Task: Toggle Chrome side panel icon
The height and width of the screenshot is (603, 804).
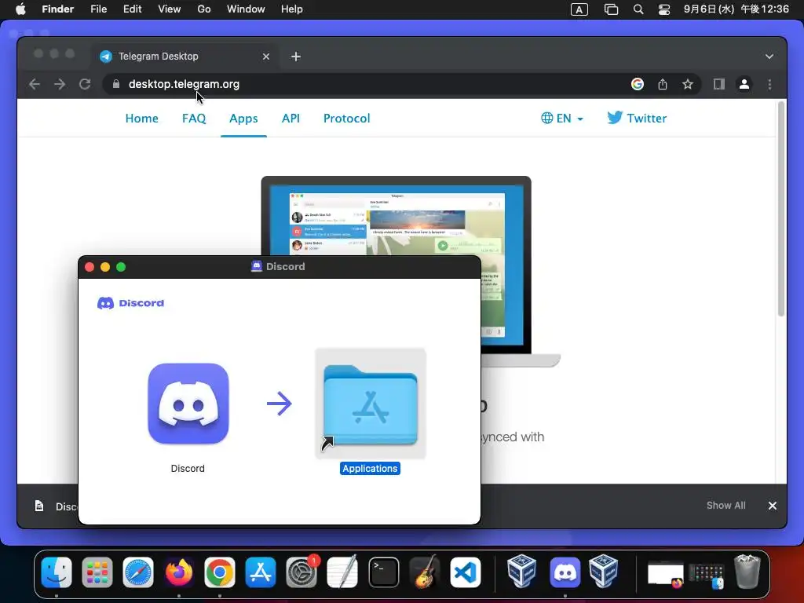Action: [x=719, y=84]
